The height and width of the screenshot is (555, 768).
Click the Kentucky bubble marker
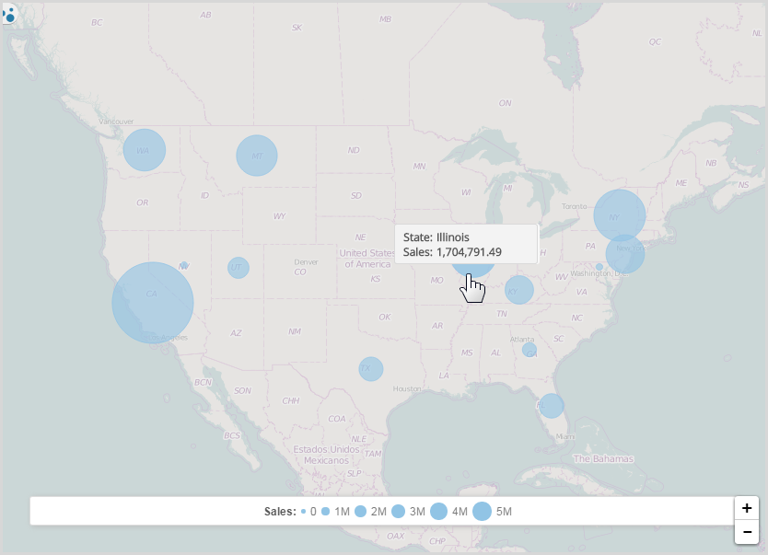click(x=519, y=290)
